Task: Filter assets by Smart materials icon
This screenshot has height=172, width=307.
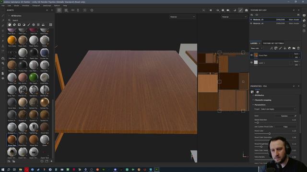Action: pos(14,25)
